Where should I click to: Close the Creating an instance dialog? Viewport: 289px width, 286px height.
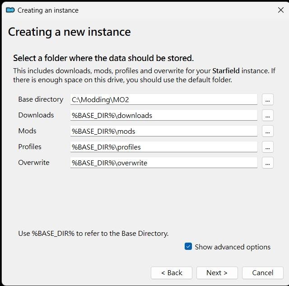click(x=280, y=10)
